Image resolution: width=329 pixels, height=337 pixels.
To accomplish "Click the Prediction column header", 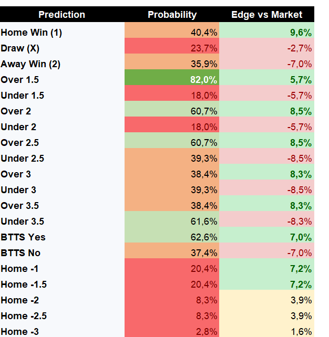I will tap(62, 14).
